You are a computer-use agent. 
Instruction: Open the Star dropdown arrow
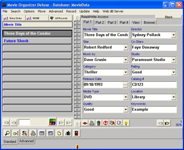126,47
